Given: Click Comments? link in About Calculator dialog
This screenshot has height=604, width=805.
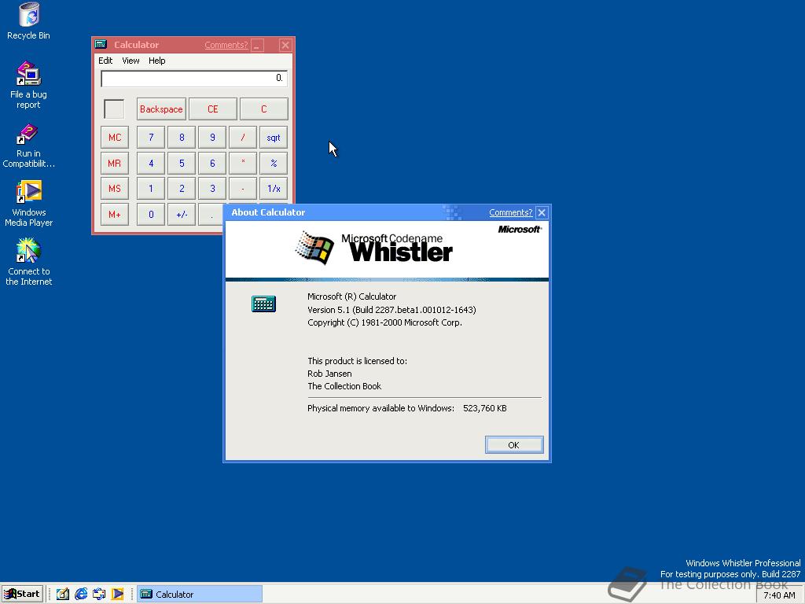Looking at the screenshot, I should click(510, 212).
